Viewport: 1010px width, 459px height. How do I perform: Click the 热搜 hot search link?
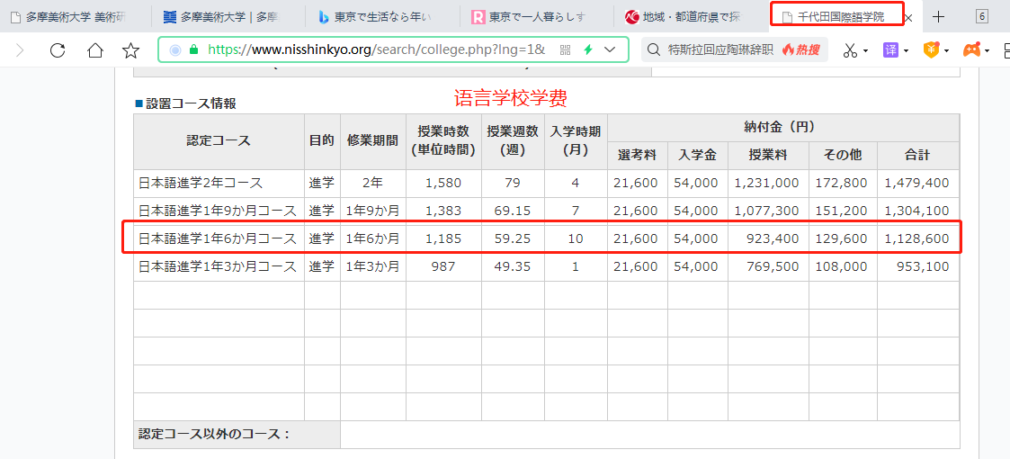pyautogui.click(x=801, y=50)
